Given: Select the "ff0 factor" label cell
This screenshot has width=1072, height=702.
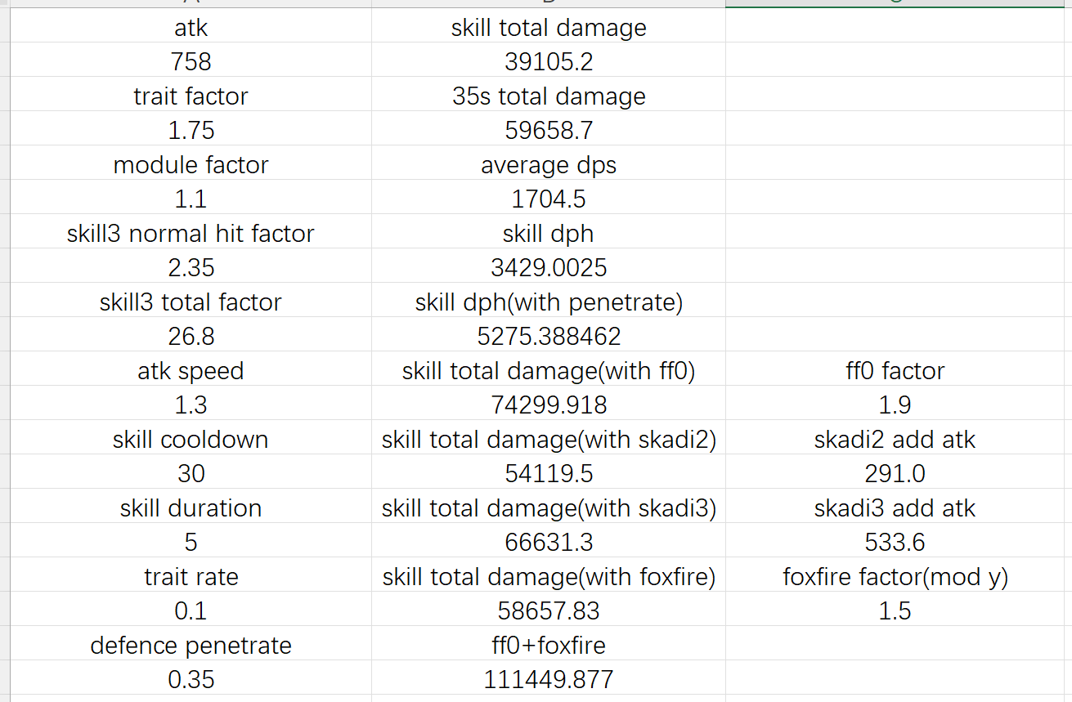Looking at the screenshot, I should coord(895,371).
